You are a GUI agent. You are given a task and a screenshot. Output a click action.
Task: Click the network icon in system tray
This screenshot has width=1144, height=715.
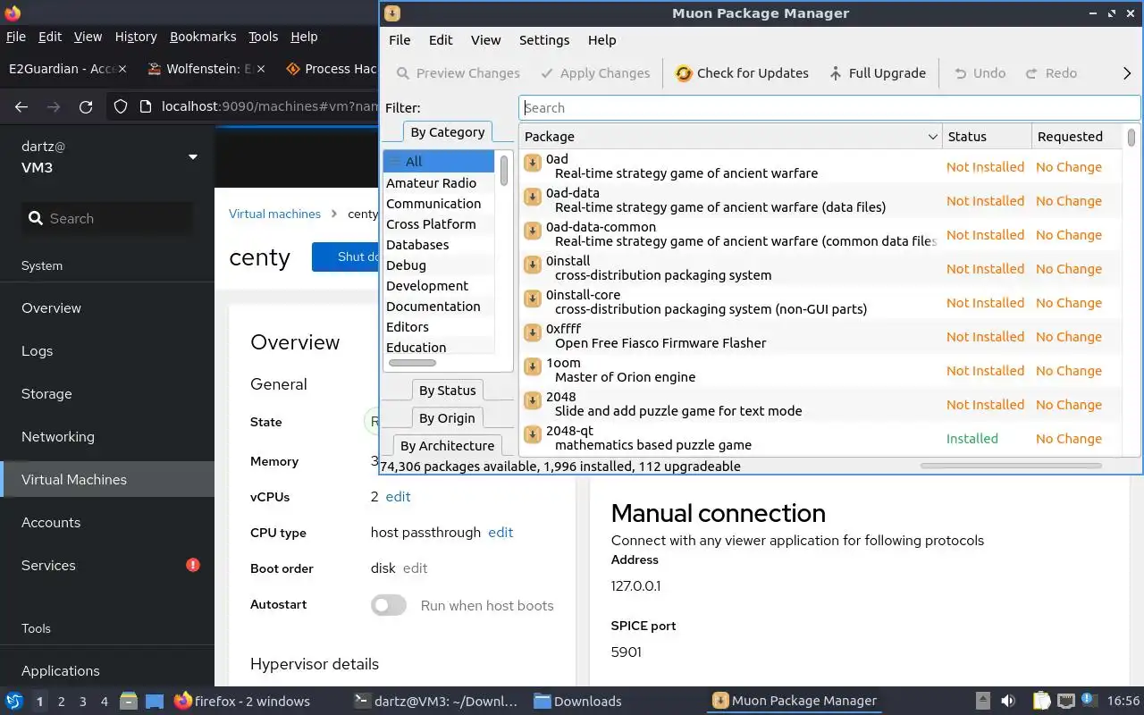[x=1066, y=702]
